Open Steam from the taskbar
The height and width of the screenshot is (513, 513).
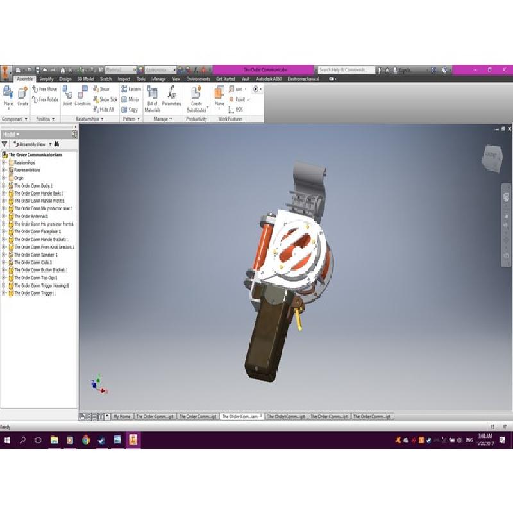tap(101, 440)
